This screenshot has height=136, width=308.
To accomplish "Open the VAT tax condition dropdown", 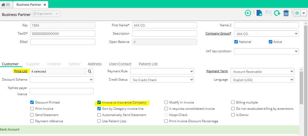I will point(266,51).
